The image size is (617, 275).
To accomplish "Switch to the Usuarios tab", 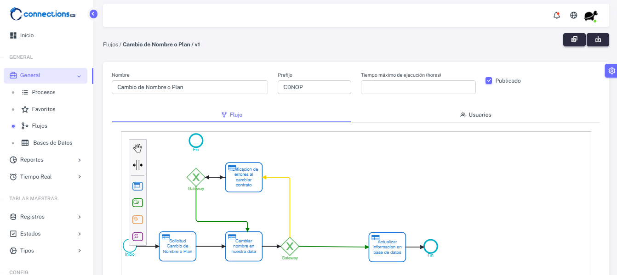I will pyautogui.click(x=475, y=115).
